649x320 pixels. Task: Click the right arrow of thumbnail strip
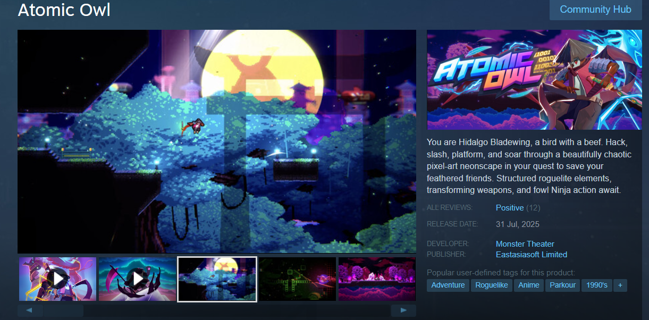pyautogui.click(x=403, y=310)
